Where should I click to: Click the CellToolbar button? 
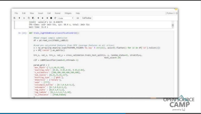click(x=87, y=18)
